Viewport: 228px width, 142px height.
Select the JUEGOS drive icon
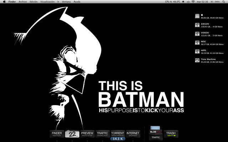click(197, 25)
